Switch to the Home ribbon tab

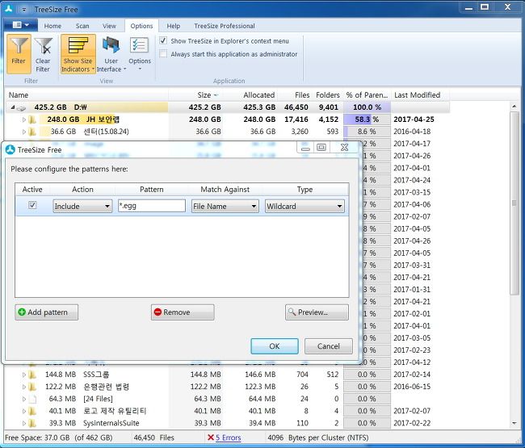[x=52, y=26]
